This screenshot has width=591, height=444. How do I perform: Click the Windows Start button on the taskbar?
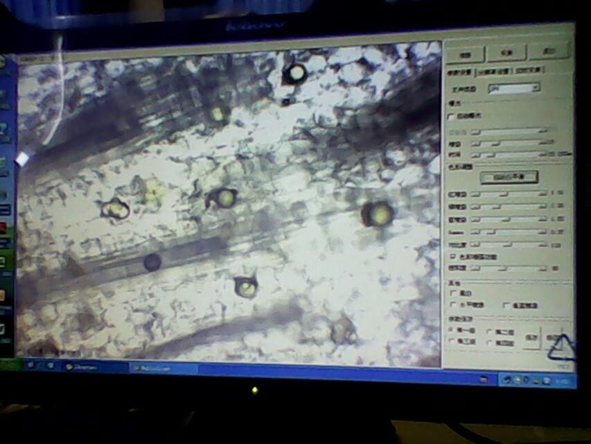[8, 364]
